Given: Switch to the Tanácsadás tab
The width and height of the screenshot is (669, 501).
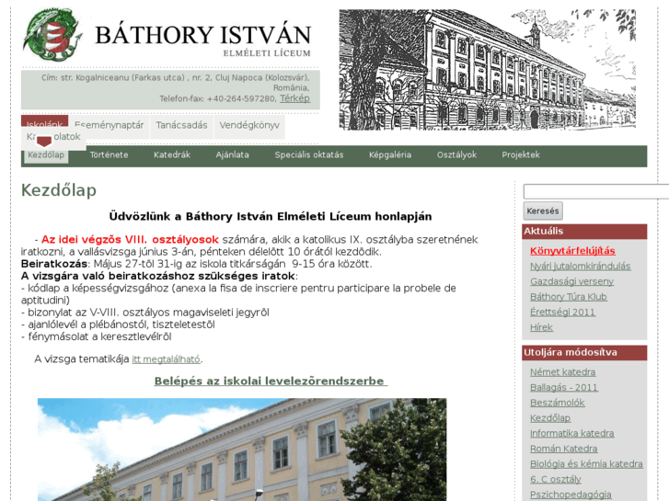Looking at the screenshot, I should 181,125.
